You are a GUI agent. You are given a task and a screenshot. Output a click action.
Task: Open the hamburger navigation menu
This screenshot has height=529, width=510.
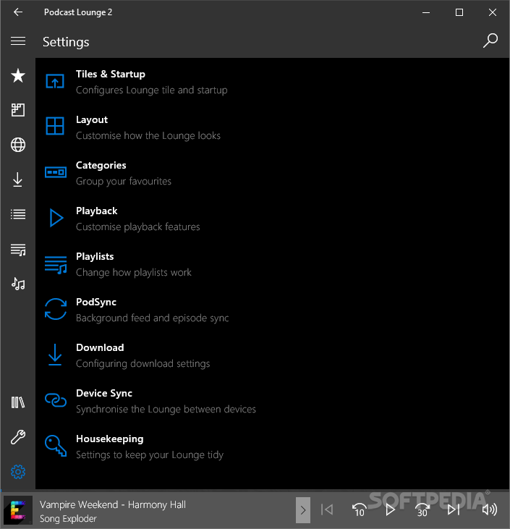(18, 41)
